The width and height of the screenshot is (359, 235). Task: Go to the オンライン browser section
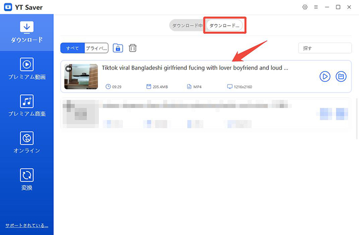coord(27,142)
